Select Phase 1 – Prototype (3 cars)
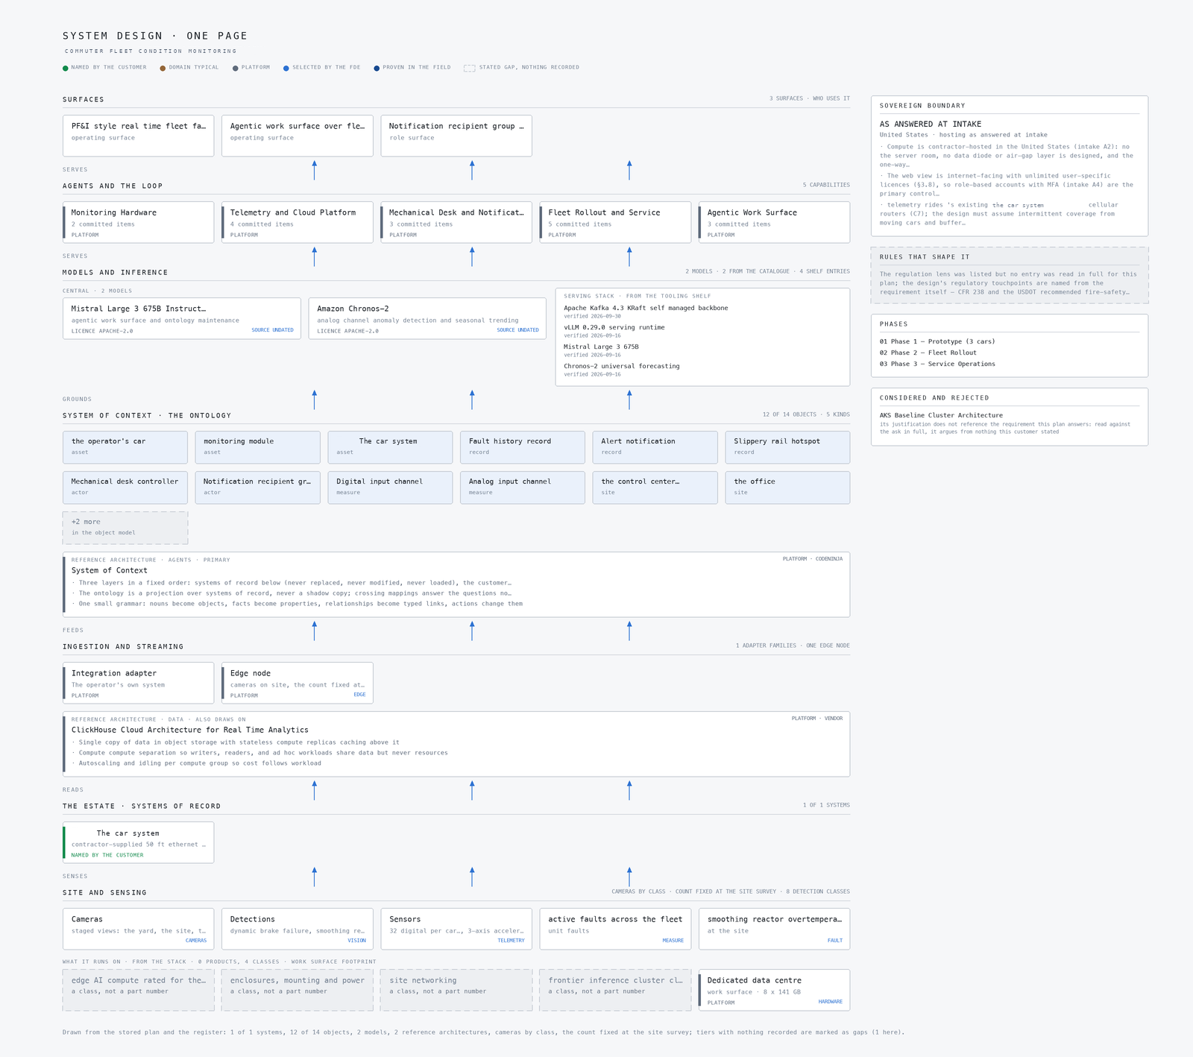This screenshot has height=1057, width=1193. click(937, 341)
